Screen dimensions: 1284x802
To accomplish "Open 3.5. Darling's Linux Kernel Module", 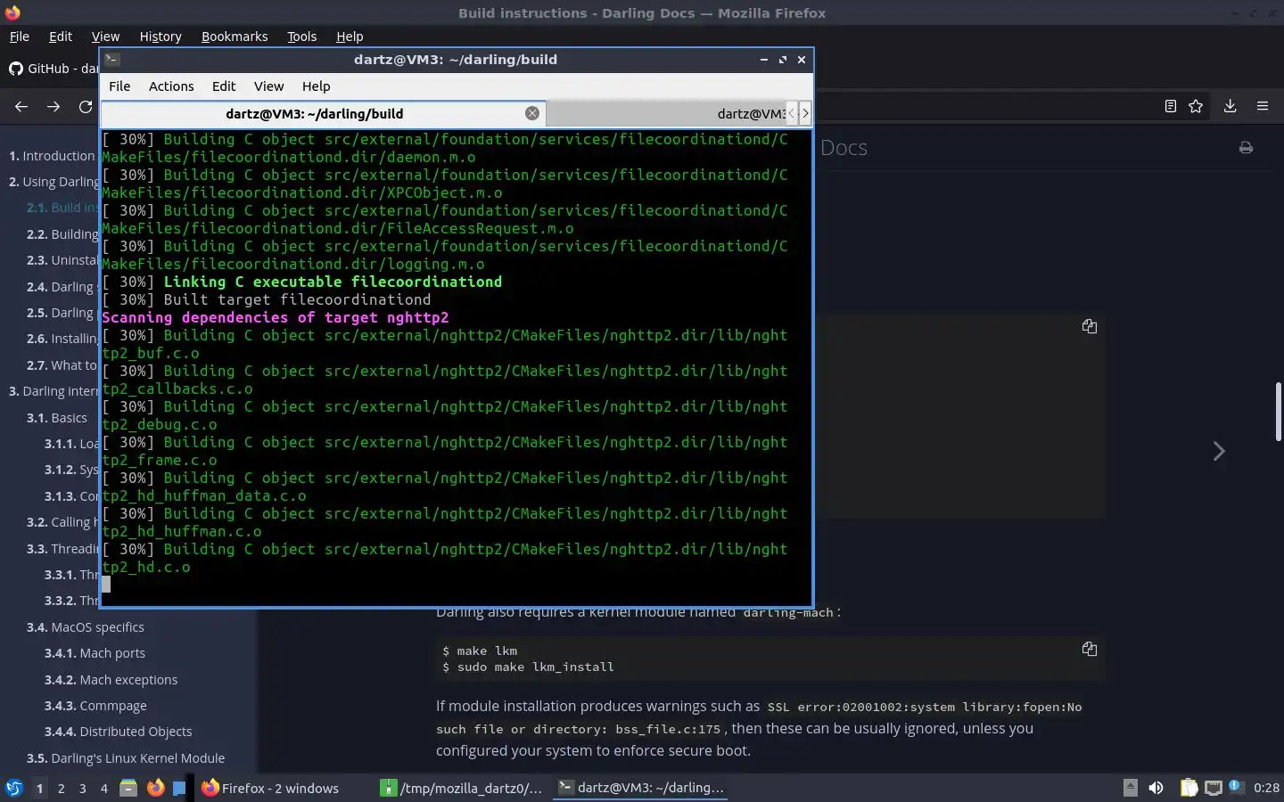I will pyautogui.click(x=126, y=758).
